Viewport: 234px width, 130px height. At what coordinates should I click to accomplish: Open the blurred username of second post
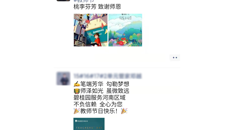point(107,76)
